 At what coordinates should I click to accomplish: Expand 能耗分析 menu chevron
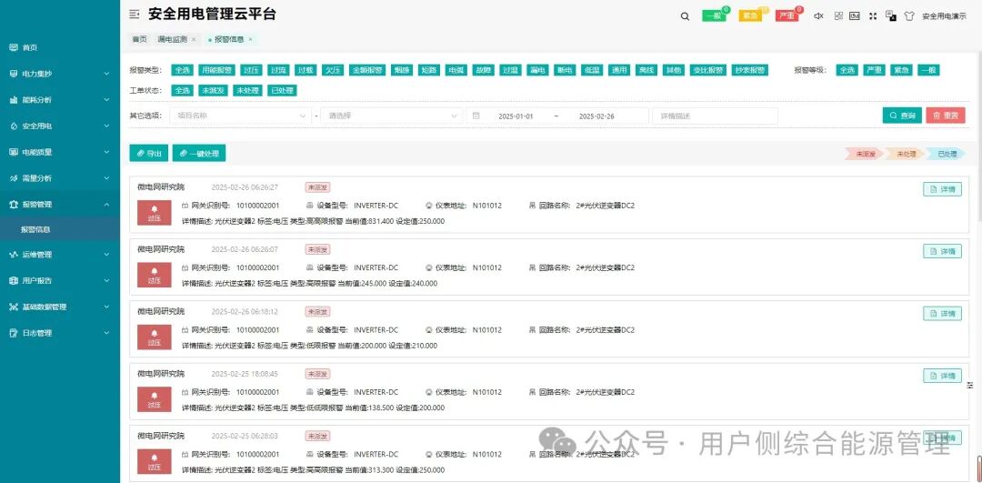pos(106,100)
